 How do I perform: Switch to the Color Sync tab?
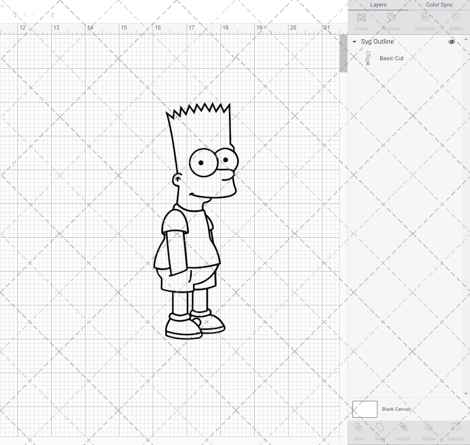click(439, 5)
